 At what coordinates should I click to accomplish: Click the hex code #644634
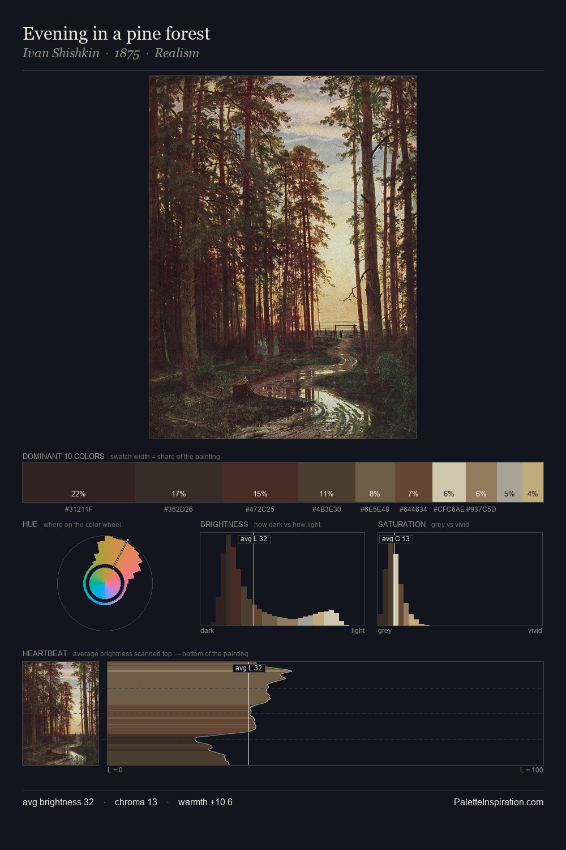tap(413, 509)
